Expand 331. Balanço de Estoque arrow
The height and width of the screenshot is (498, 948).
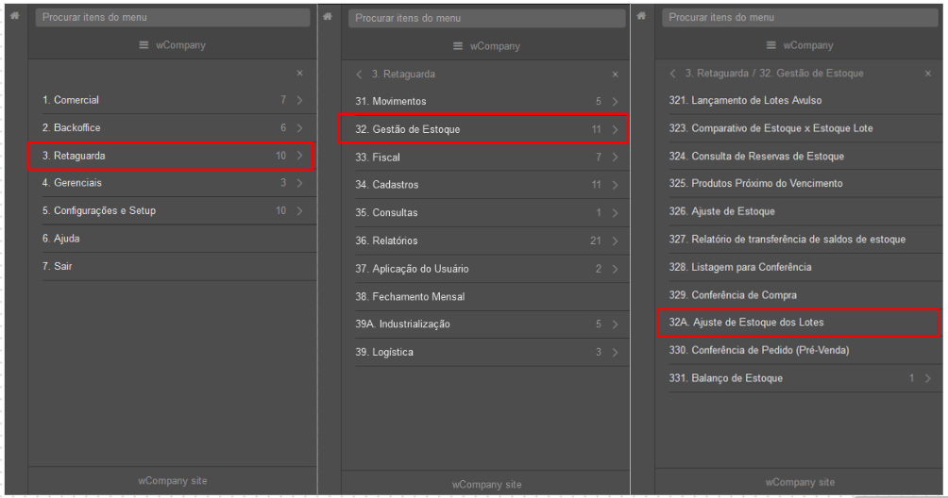pyautogui.click(x=928, y=378)
